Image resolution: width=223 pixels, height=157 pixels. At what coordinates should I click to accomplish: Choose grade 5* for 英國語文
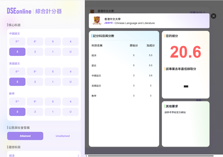pos(35,72)
